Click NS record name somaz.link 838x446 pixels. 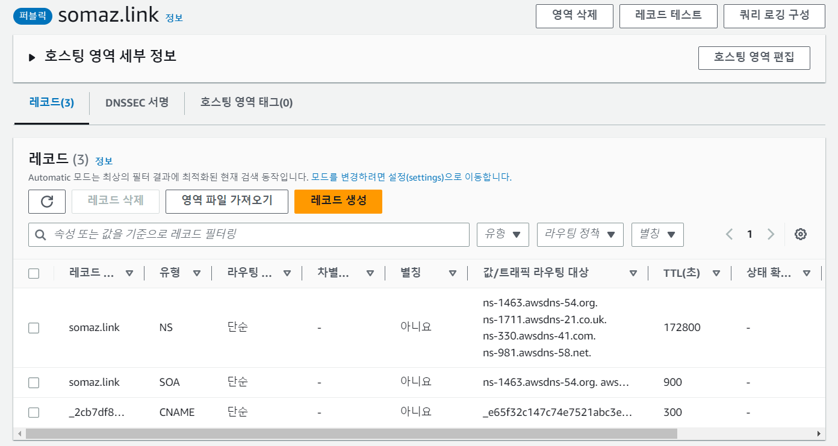(95, 328)
